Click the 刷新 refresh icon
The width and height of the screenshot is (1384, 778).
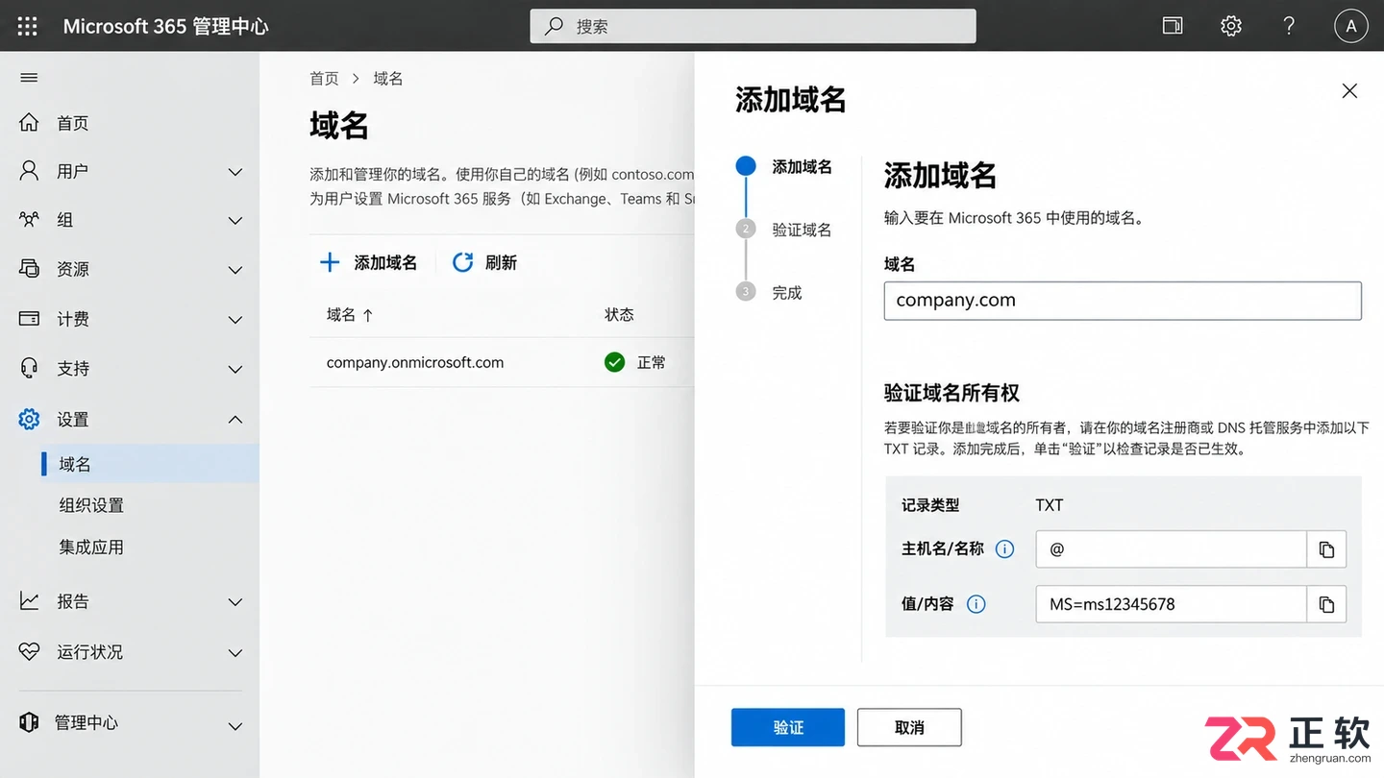(462, 262)
